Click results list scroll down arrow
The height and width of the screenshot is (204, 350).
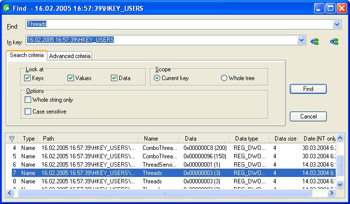340,184
